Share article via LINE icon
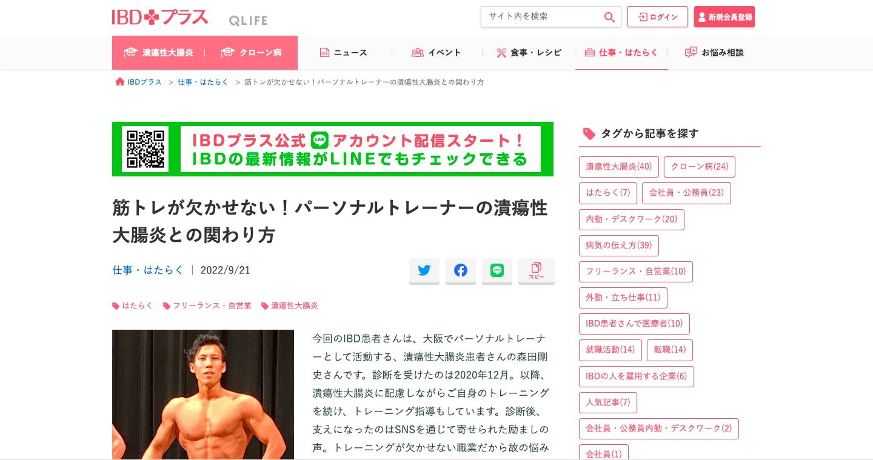 tap(497, 270)
